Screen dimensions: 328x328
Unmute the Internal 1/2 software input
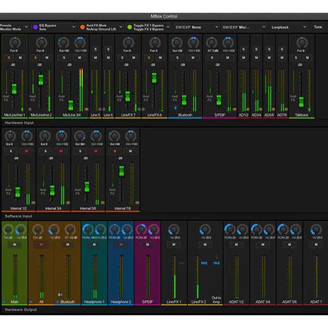(27, 151)
